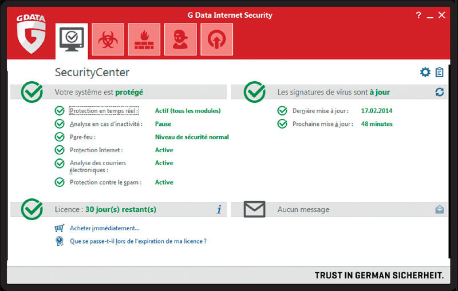Click the large checkmark beside 'Votre système est protégé'
Screen dimensions: 458x291
[x=32, y=92]
